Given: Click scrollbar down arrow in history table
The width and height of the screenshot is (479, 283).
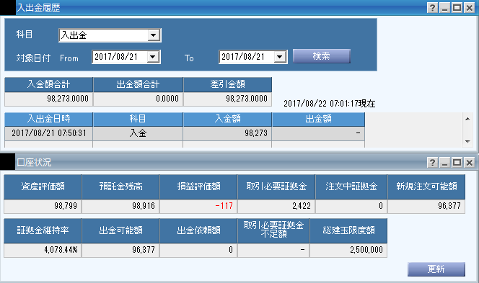Looking at the screenshot, I should coord(467,141).
